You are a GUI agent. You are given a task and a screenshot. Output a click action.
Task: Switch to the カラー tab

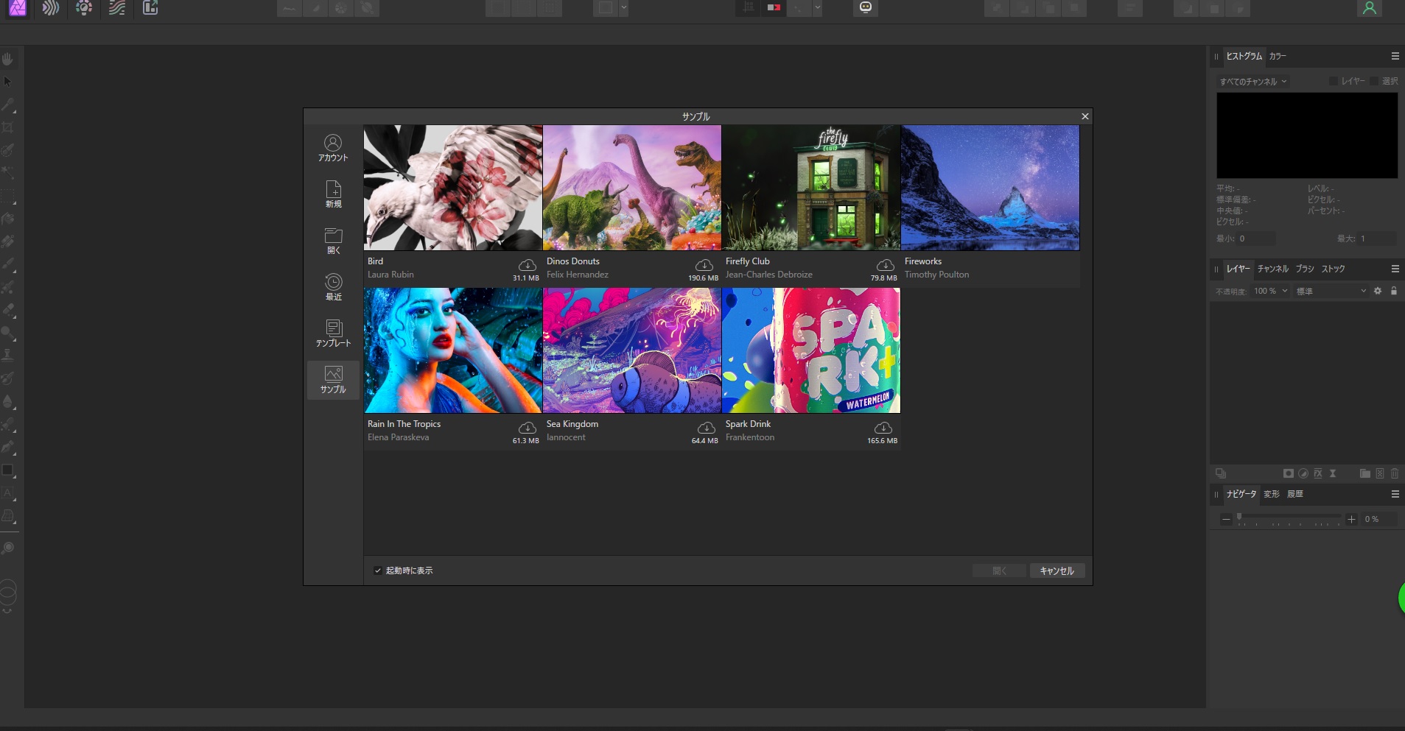coord(1278,56)
